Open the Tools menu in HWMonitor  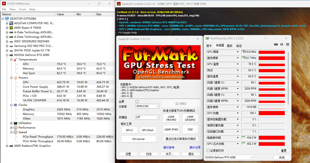click(x=22, y=9)
